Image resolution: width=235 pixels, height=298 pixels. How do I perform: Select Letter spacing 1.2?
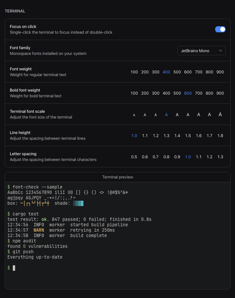209,157
